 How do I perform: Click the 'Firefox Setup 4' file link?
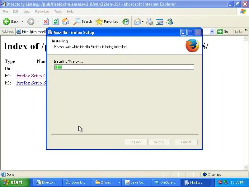[x=31, y=76]
